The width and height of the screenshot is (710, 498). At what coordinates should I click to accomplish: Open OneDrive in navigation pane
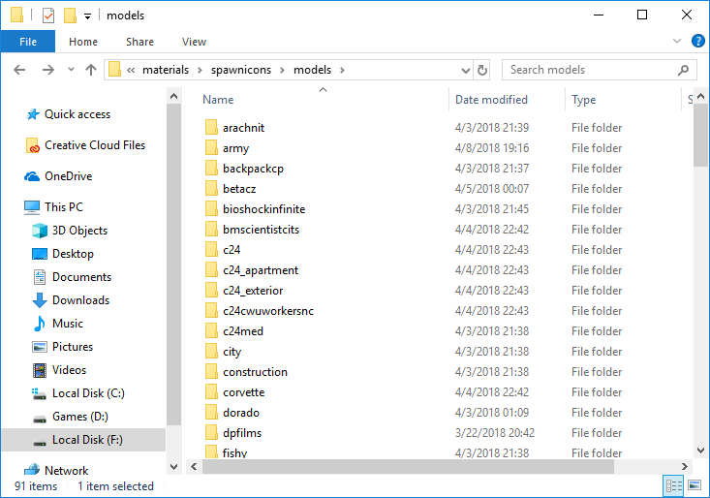coord(68,176)
